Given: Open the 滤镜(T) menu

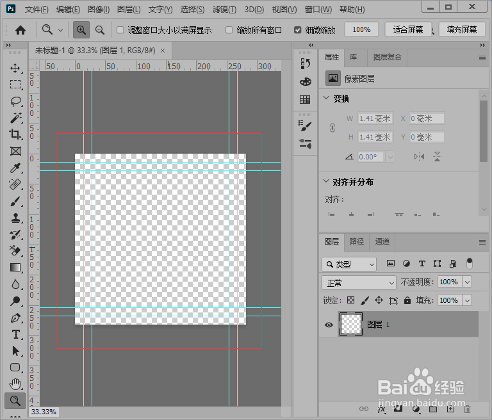Looking at the screenshot, I should 224,10.
